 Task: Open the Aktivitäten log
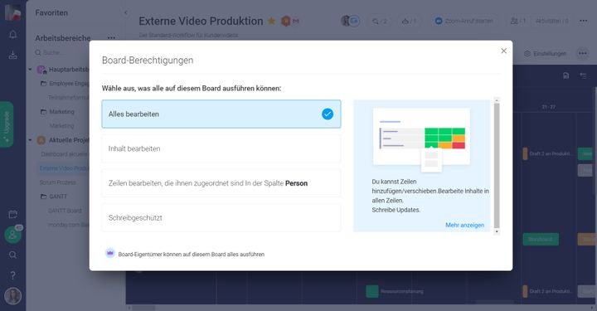coord(551,21)
